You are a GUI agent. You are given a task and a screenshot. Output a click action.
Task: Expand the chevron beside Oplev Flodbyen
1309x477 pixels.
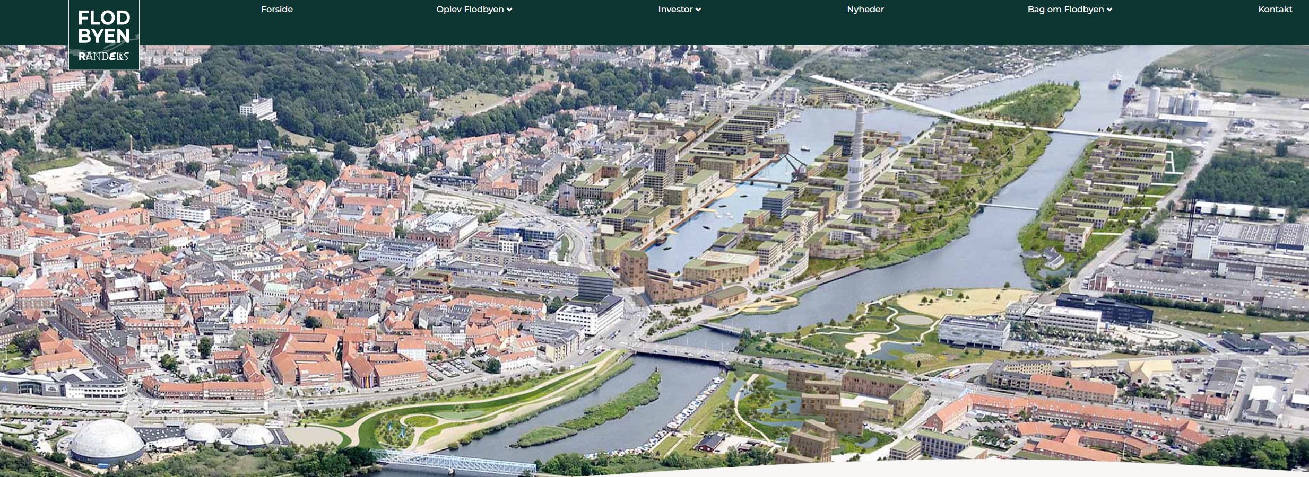point(509,10)
